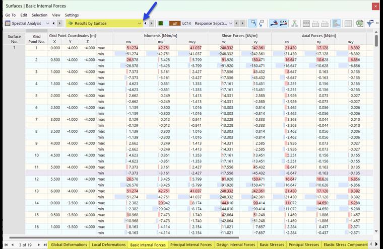Click previous arrow next to Results by Surface
Screen dimensions: 383x249
(146, 24)
